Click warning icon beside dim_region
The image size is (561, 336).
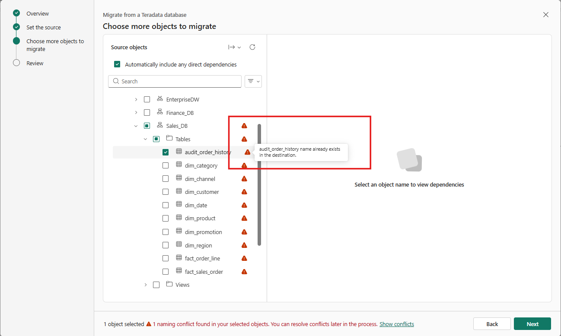click(x=244, y=245)
